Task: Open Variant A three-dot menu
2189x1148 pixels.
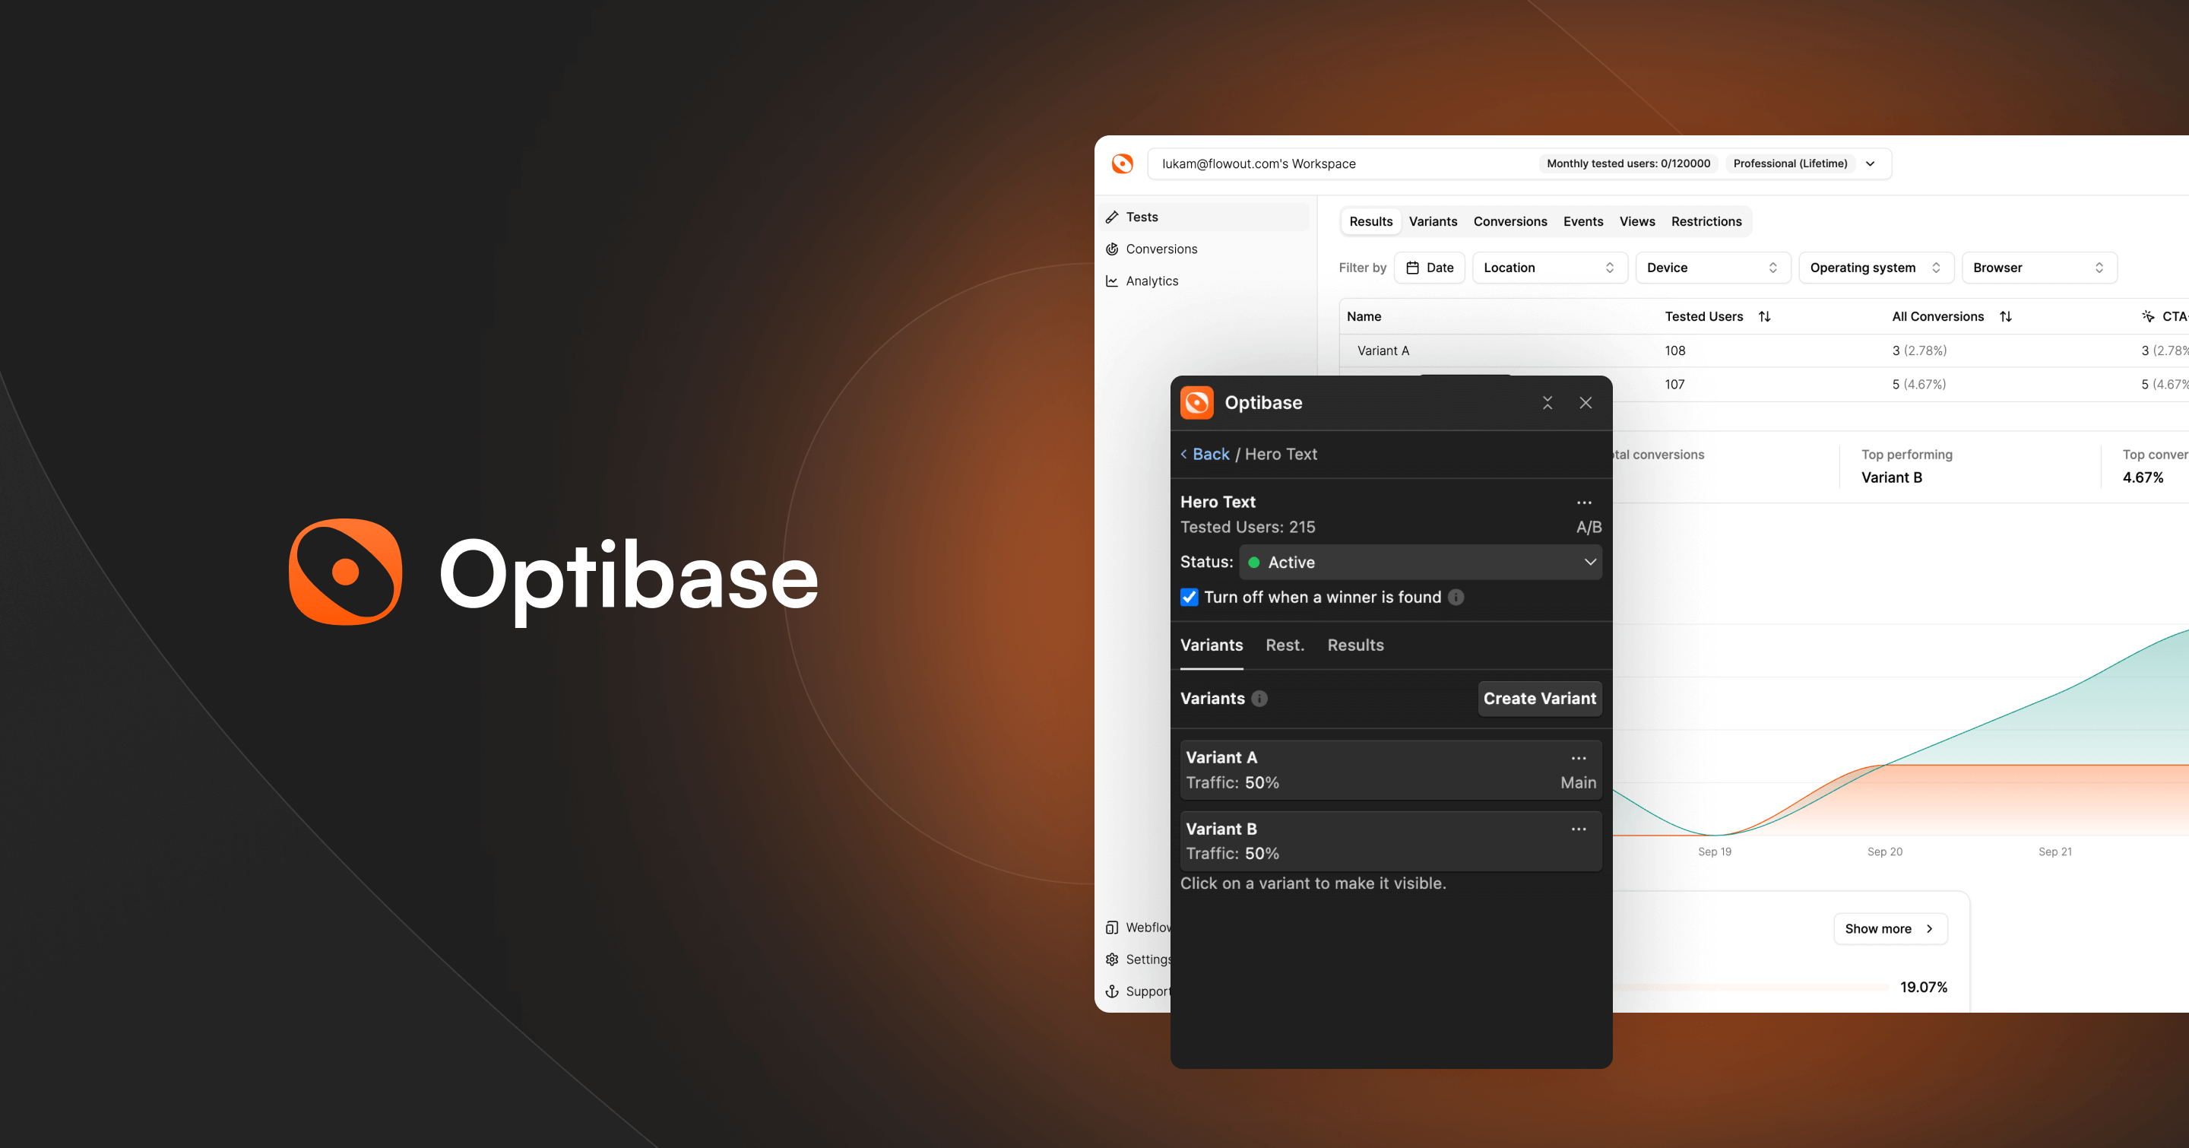Action: [x=1578, y=758]
